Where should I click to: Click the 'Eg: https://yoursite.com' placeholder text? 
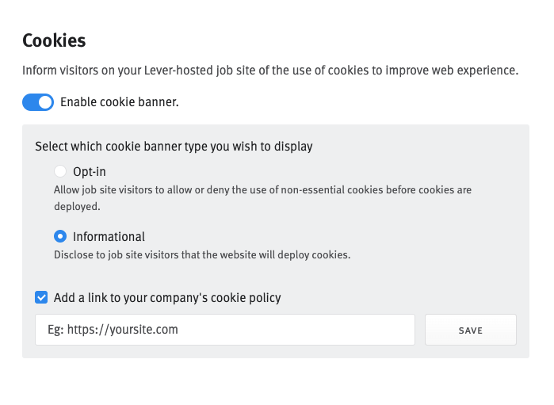pyautogui.click(x=122, y=330)
